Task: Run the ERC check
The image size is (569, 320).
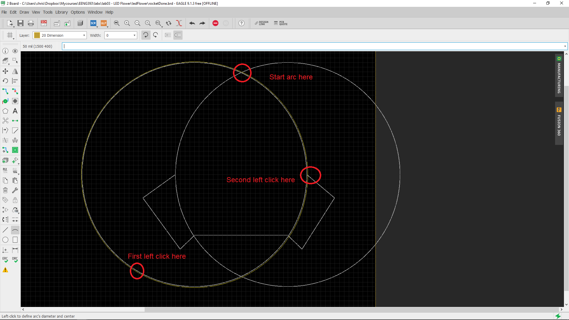Action: point(5,260)
